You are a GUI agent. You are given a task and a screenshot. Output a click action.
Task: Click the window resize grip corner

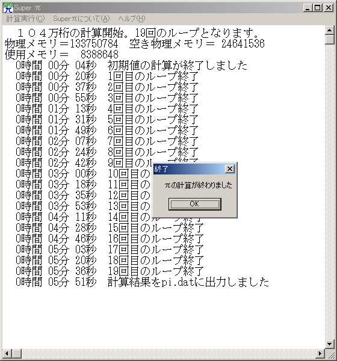(330, 354)
